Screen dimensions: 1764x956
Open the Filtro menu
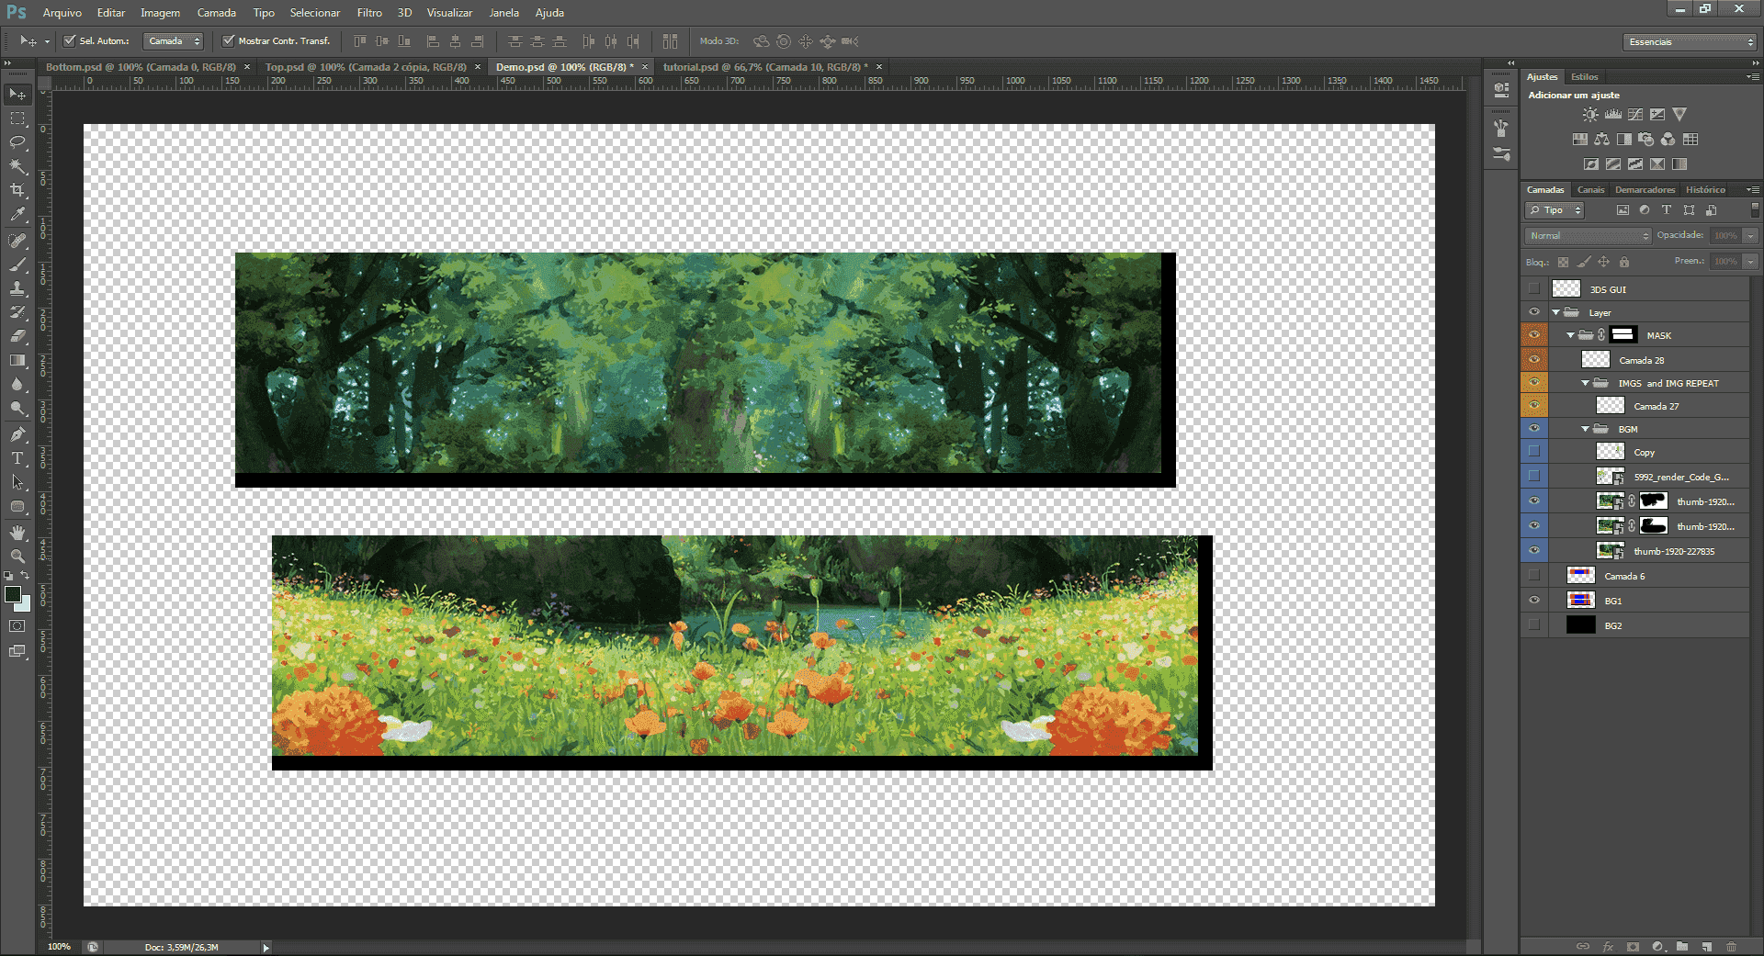tap(369, 13)
